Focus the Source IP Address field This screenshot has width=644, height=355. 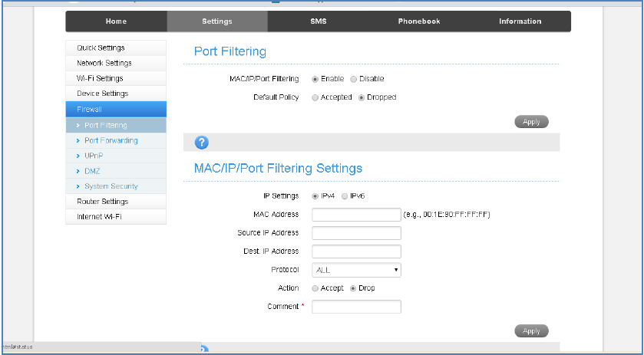(x=356, y=233)
